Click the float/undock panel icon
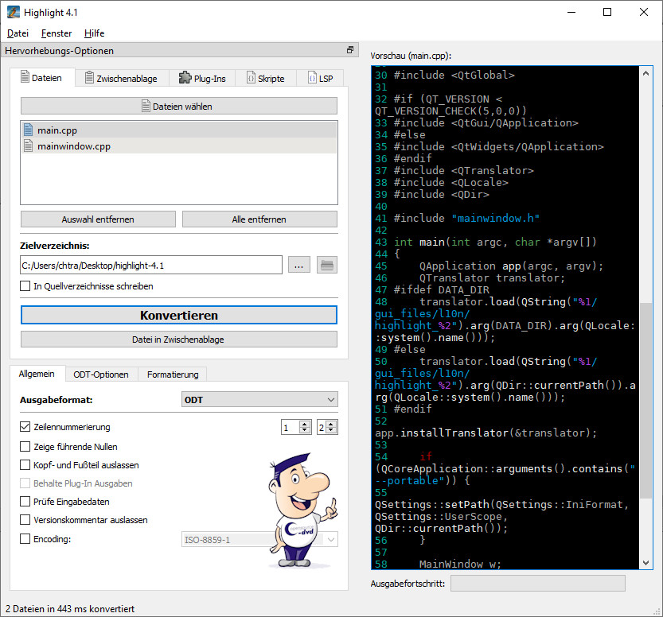The image size is (663, 617). tap(349, 50)
